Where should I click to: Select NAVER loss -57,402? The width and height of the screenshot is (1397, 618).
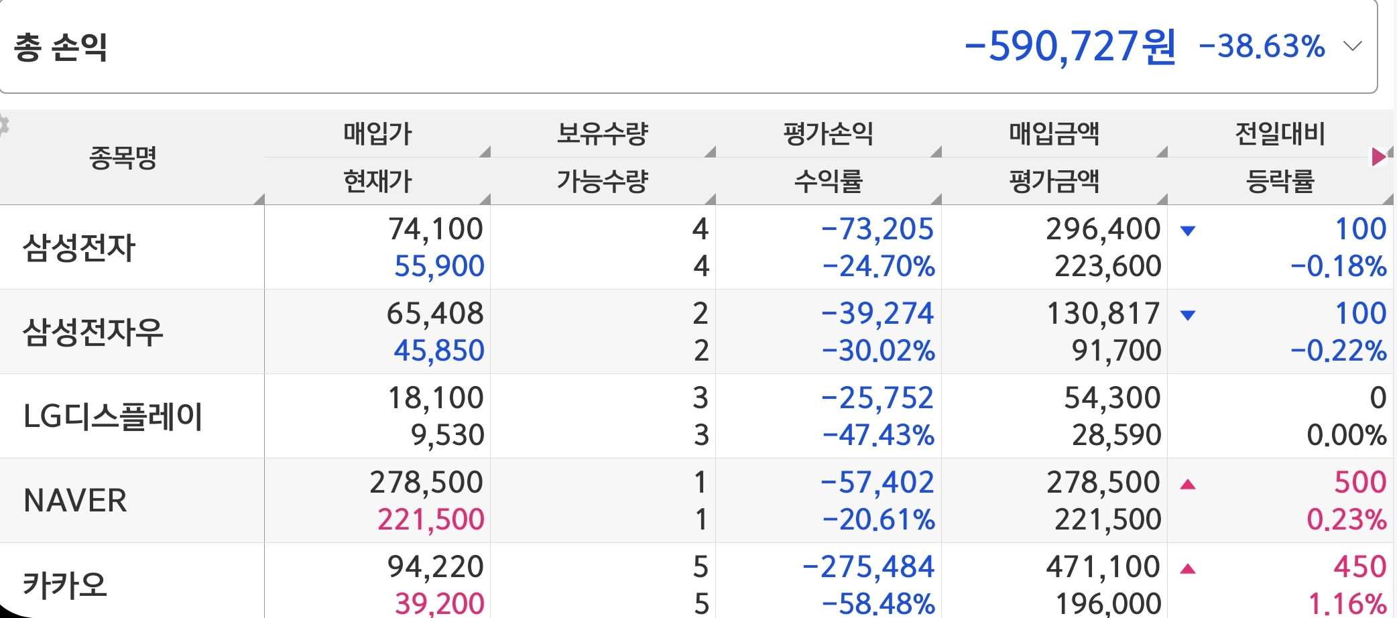(x=877, y=483)
